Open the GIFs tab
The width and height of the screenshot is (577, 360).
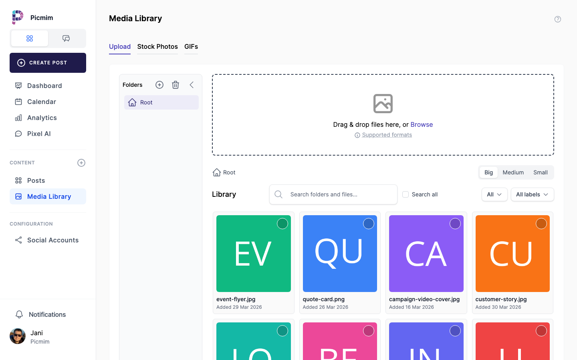point(191,46)
